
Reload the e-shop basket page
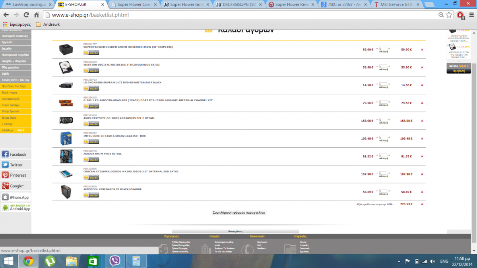point(26,15)
